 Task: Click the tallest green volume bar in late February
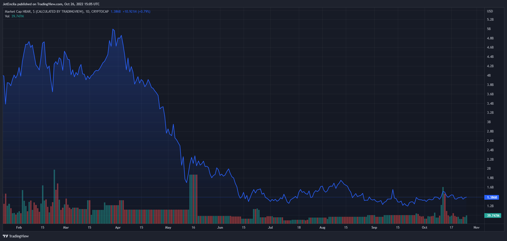coord(54,196)
